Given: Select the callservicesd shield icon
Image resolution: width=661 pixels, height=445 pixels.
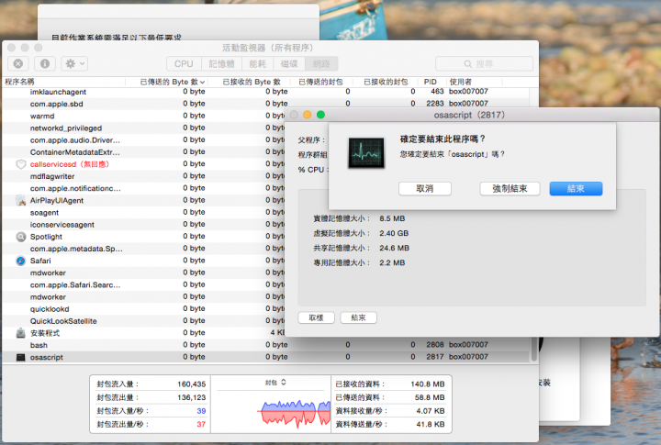Looking at the screenshot, I should 20,164.
